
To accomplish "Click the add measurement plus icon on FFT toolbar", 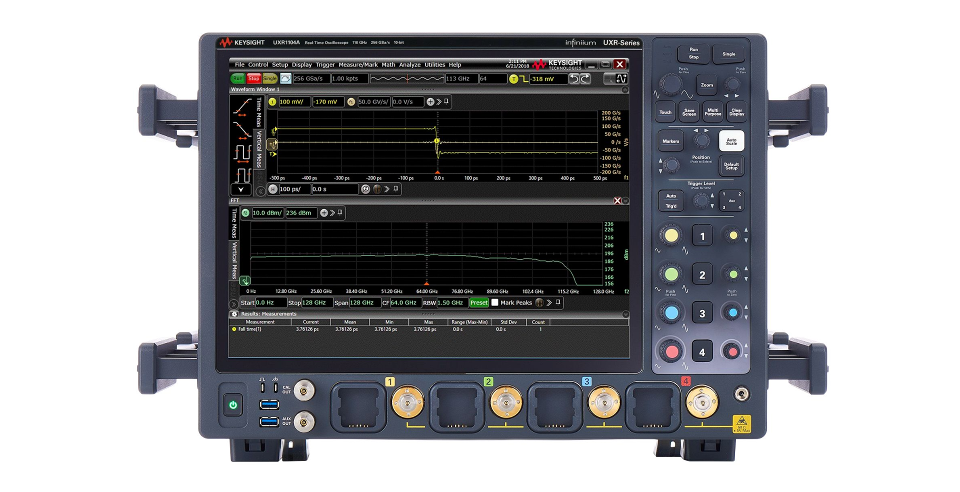I will (x=324, y=213).
